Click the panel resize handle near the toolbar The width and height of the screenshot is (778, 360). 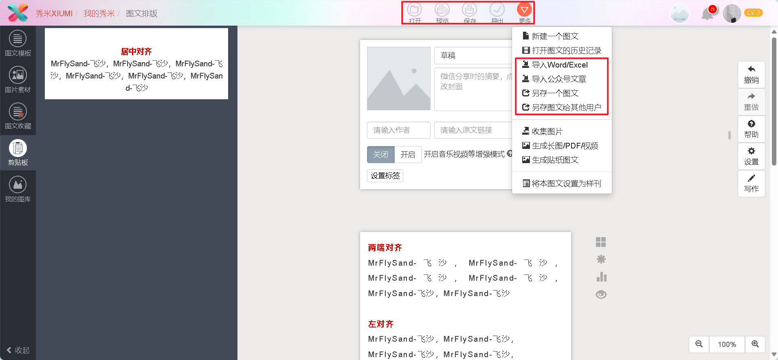[x=729, y=135]
